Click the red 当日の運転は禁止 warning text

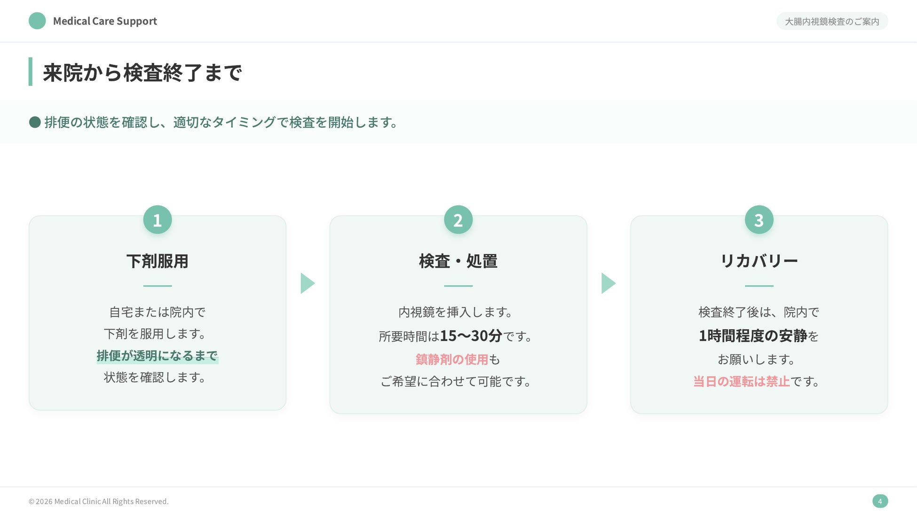coord(742,381)
